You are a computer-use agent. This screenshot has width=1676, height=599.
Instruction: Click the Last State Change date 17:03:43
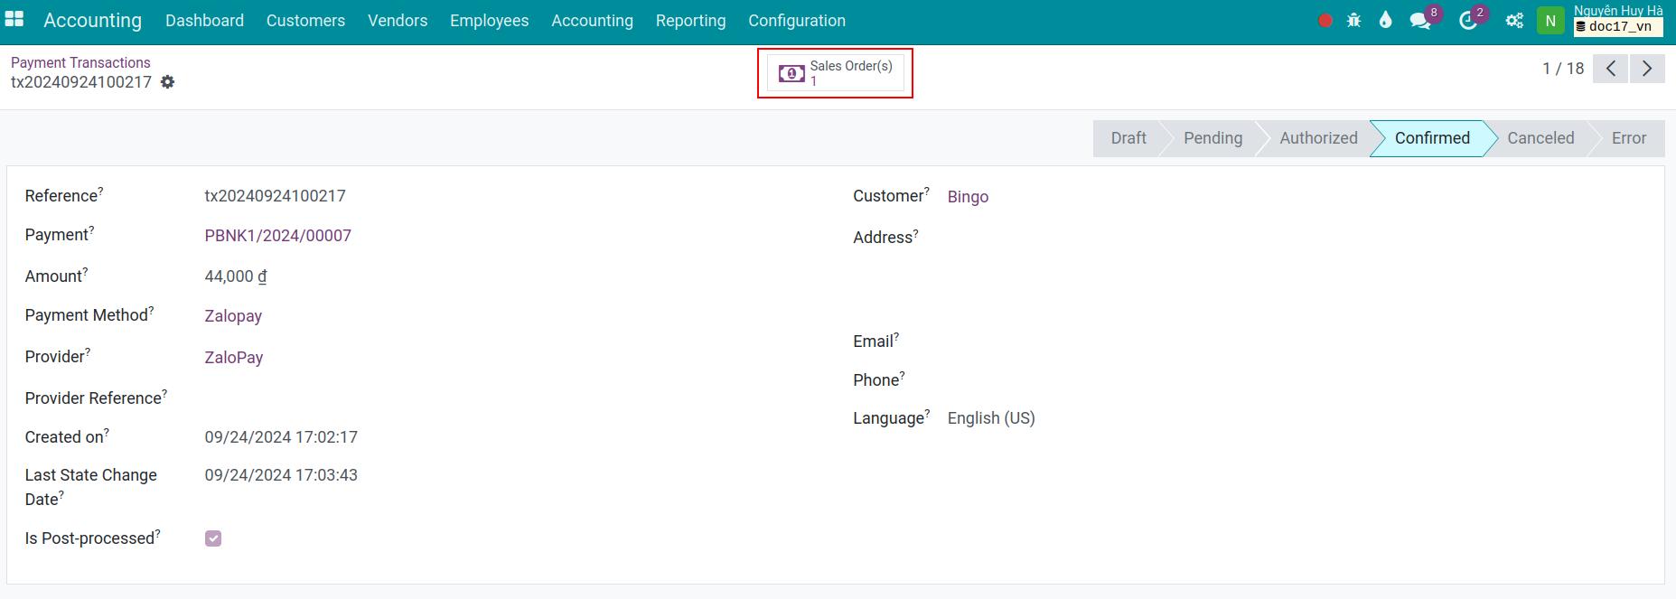point(281,475)
